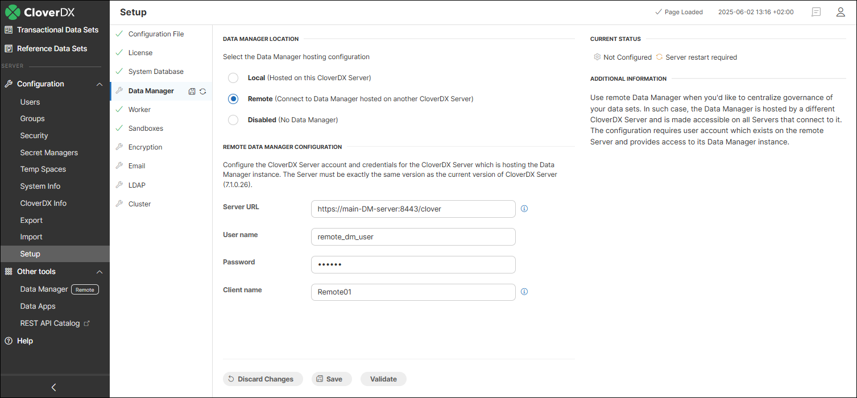Open the feedback comment icon in header
This screenshot has height=398, width=857.
(815, 11)
